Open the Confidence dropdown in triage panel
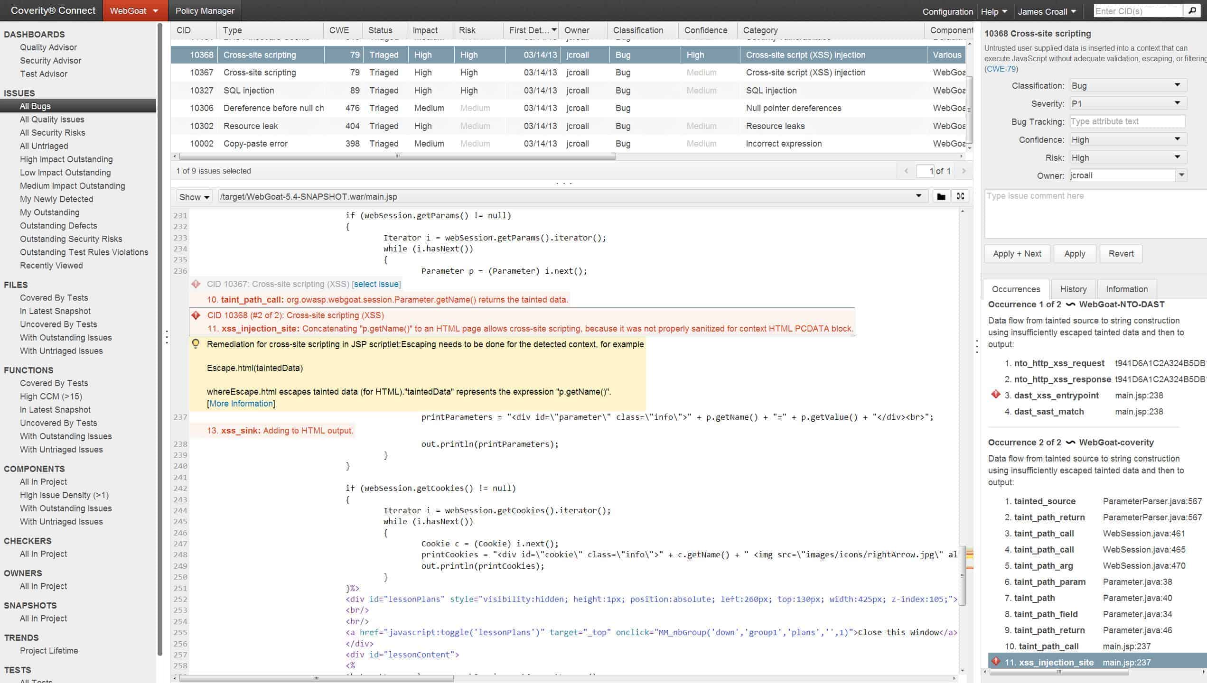Viewport: 1207px width, 683px height. point(1128,139)
